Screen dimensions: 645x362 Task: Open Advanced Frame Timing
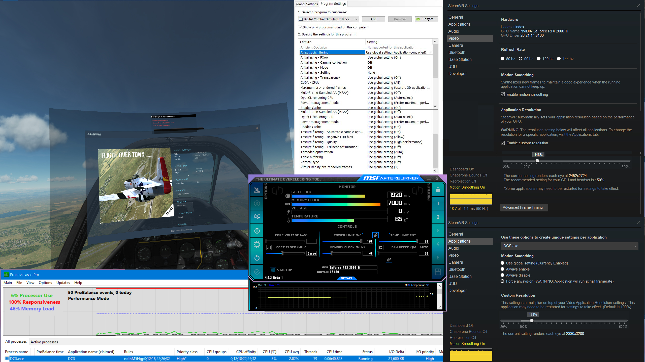524,207
